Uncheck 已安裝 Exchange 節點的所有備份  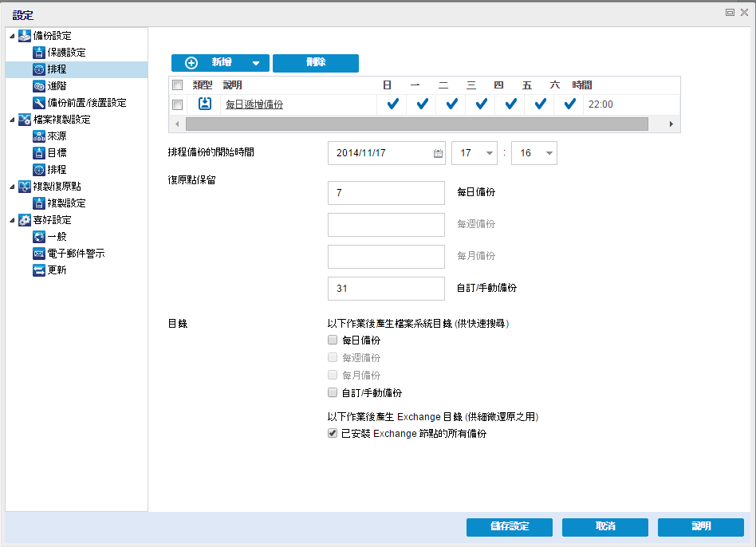tap(333, 433)
